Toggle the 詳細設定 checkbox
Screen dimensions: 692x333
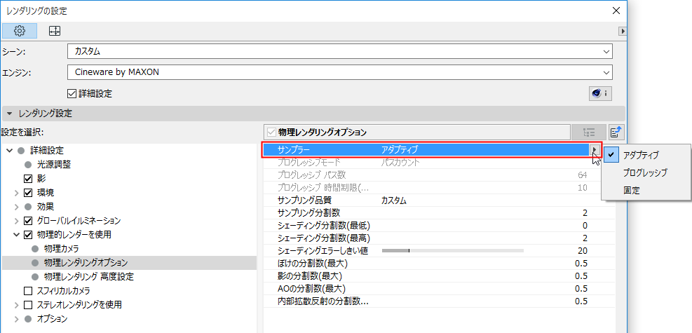[x=71, y=93]
